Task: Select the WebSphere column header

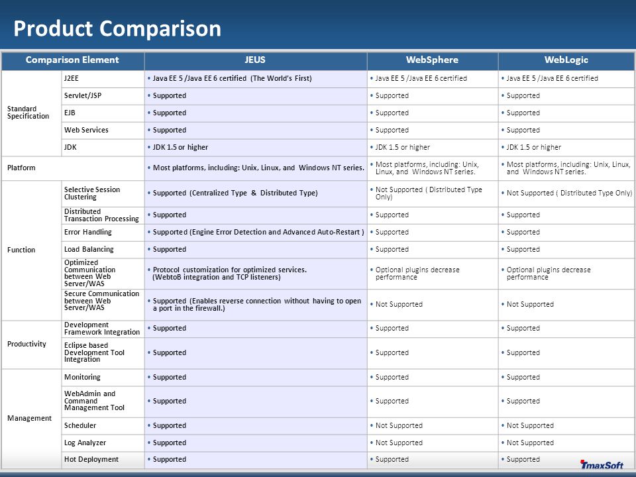Action: tap(433, 60)
